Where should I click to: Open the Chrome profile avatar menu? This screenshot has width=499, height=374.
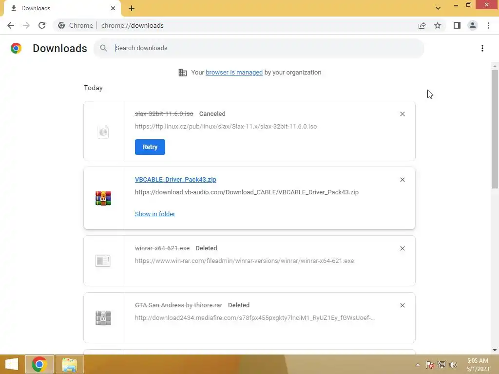pos(473,25)
